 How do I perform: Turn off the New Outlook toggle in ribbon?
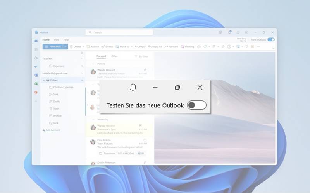pos(271,40)
